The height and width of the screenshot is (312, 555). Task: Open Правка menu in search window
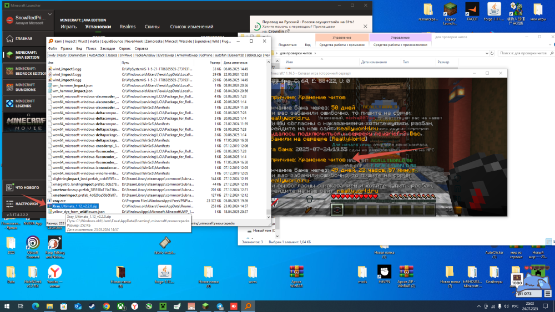(66, 48)
